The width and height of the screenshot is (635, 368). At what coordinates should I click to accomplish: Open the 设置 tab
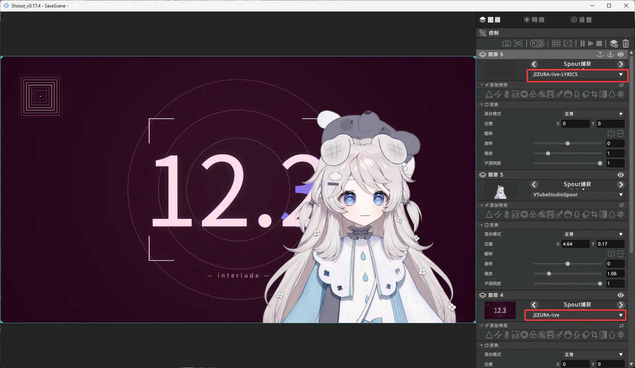[581, 20]
